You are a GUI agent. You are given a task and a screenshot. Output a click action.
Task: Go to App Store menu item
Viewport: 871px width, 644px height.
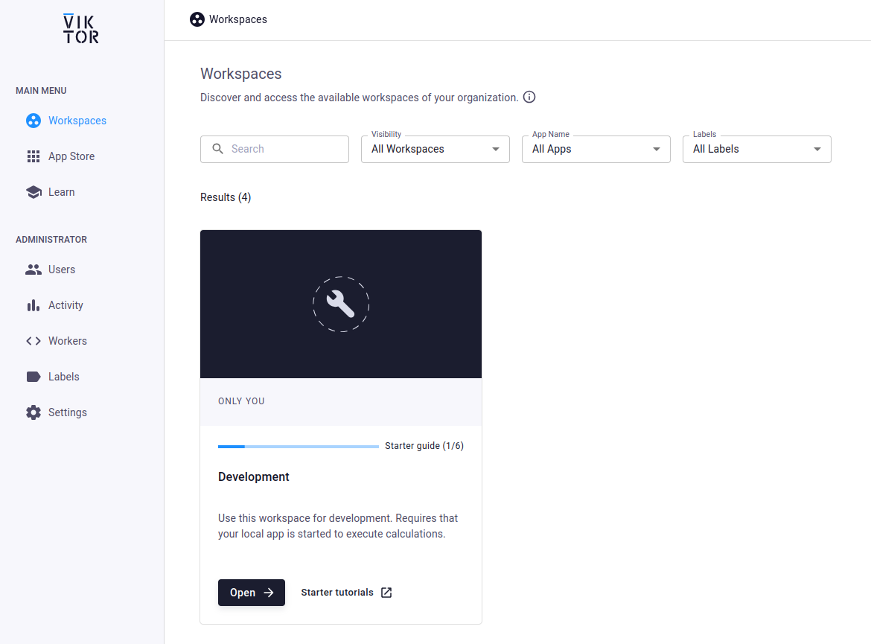(71, 156)
